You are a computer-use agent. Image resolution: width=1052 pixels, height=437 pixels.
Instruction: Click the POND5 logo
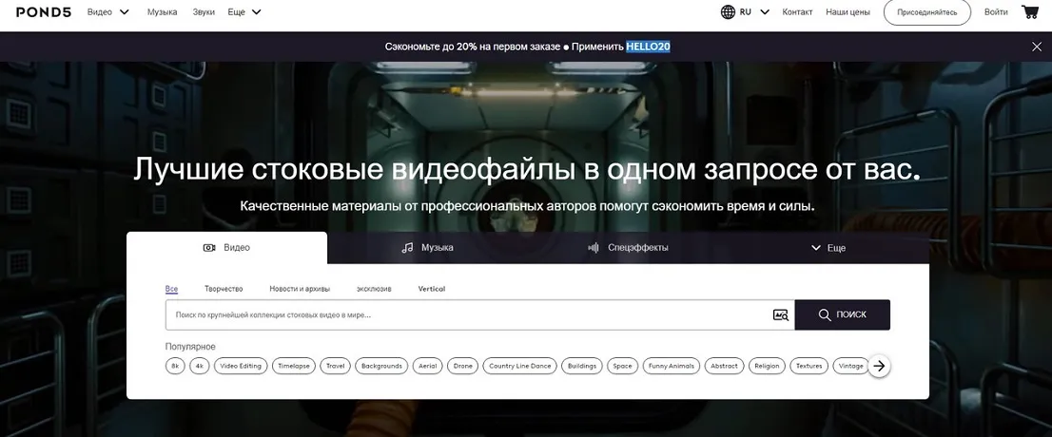[x=37, y=12]
